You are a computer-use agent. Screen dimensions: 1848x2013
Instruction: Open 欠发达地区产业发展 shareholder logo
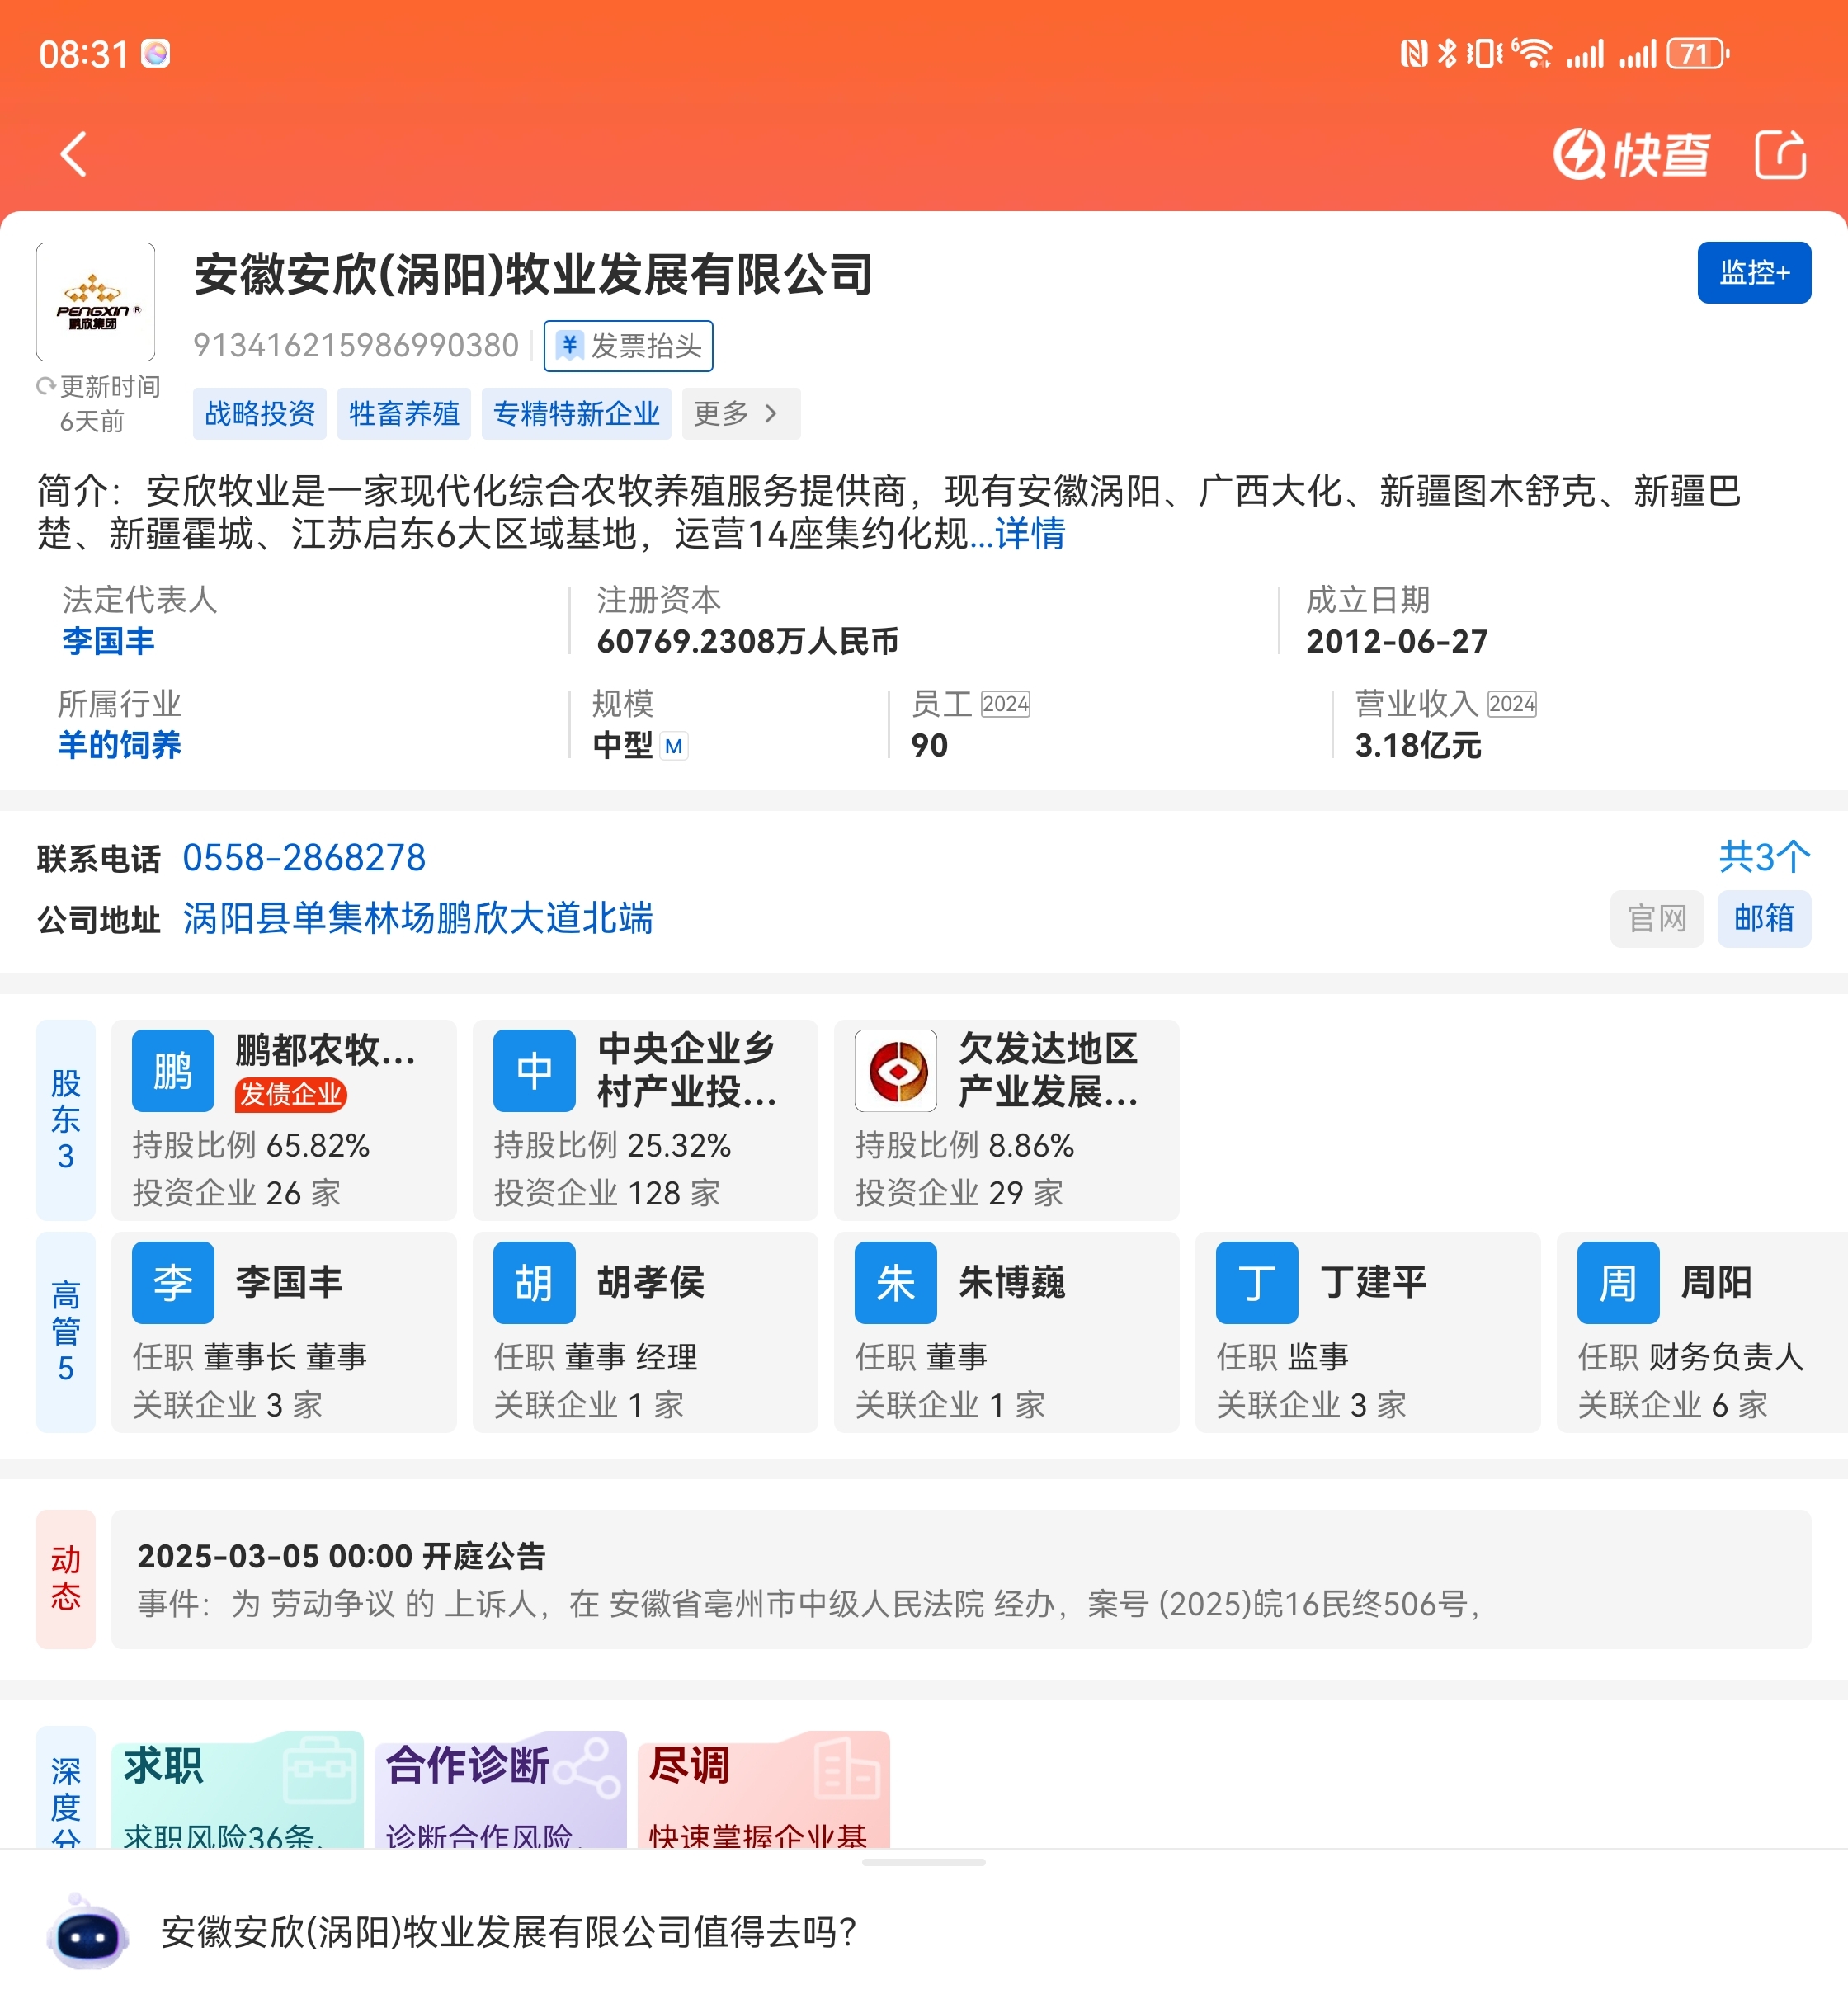(896, 1071)
